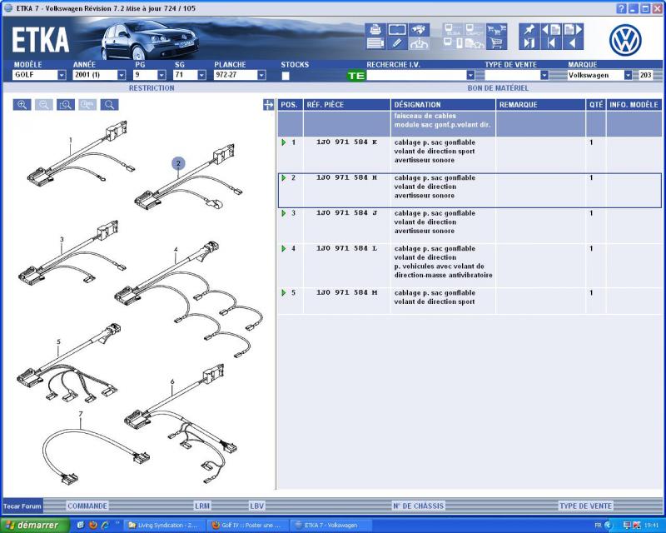This screenshot has height=533, width=666.
Task: Click the blank frame icon next to the printer
Action: click(x=397, y=30)
